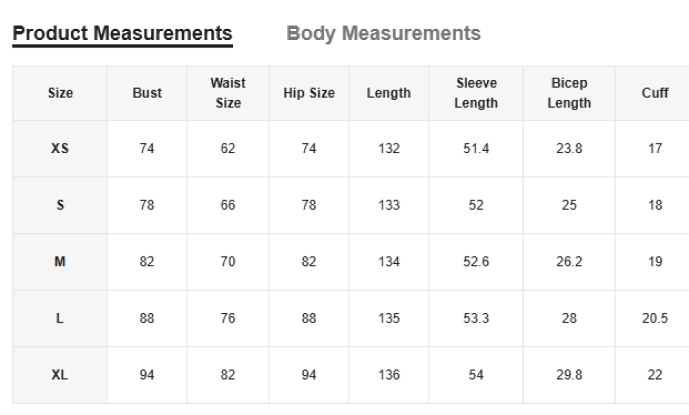
Task: Click the Length column header
Action: click(389, 93)
